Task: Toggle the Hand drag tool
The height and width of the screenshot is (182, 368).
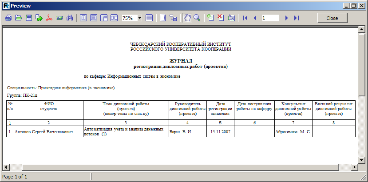Action: tap(187, 18)
